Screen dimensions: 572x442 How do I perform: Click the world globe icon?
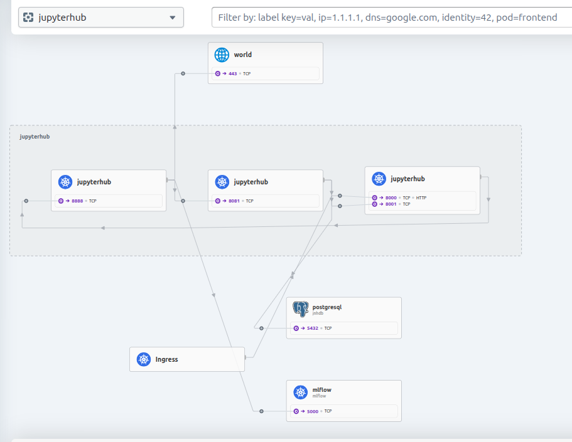tap(222, 55)
